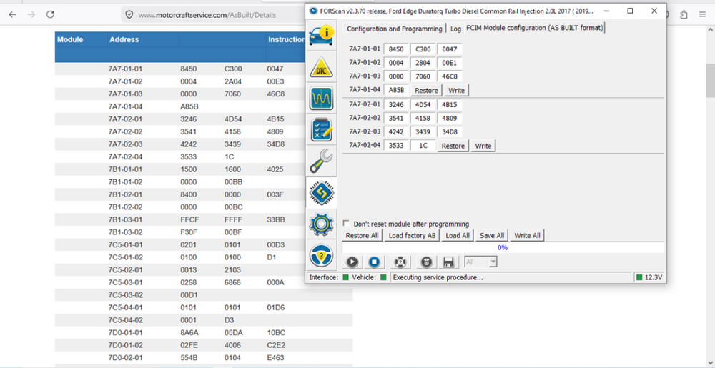The width and height of the screenshot is (715, 368).
Task: Click the Vehicle green status indicator
Action: (383, 277)
